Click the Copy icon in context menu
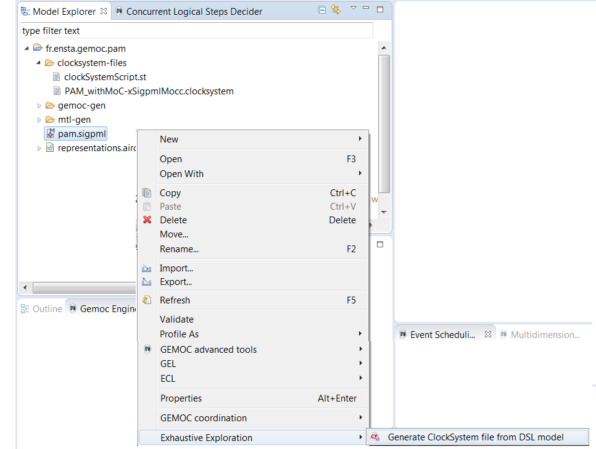This screenshot has width=596, height=449. coord(147,193)
